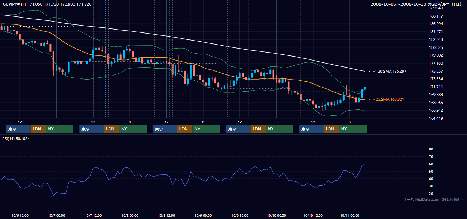Click price axis value 189.940
Screen dimensions: 467x219
pyautogui.click(x=436, y=8)
